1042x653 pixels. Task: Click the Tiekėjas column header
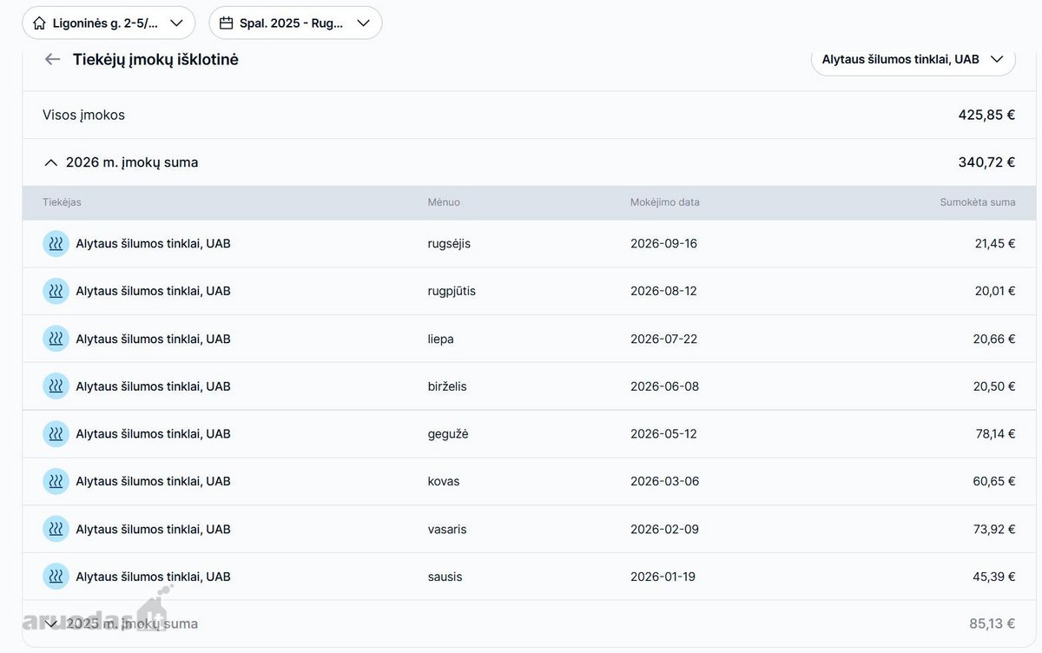pyautogui.click(x=62, y=202)
